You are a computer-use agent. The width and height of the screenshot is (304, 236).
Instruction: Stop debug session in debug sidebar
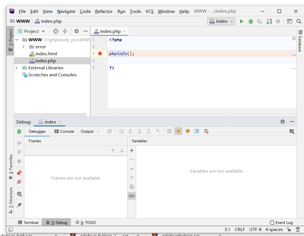[19, 161]
